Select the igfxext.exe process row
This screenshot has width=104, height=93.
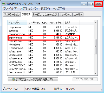44,51
